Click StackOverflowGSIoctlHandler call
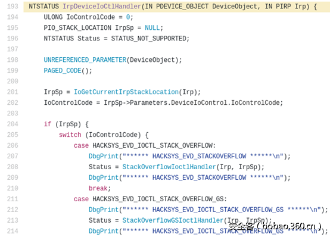 click(x=173, y=220)
